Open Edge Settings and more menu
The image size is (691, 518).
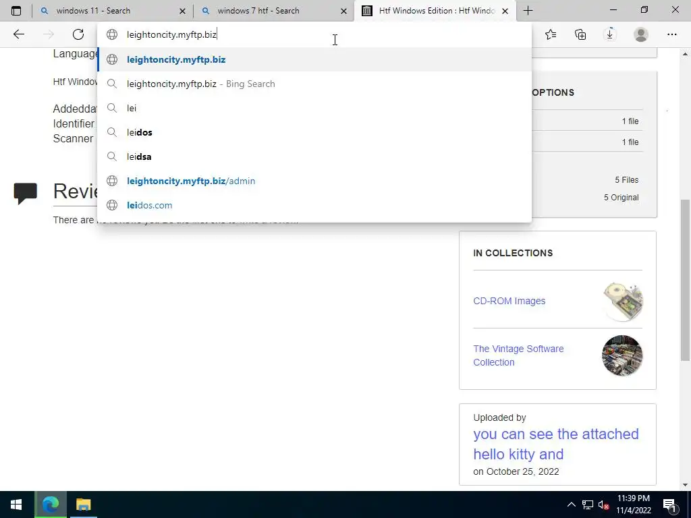pos(671,34)
